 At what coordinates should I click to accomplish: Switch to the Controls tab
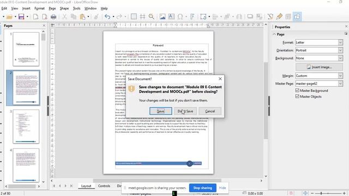pos(104,186)
